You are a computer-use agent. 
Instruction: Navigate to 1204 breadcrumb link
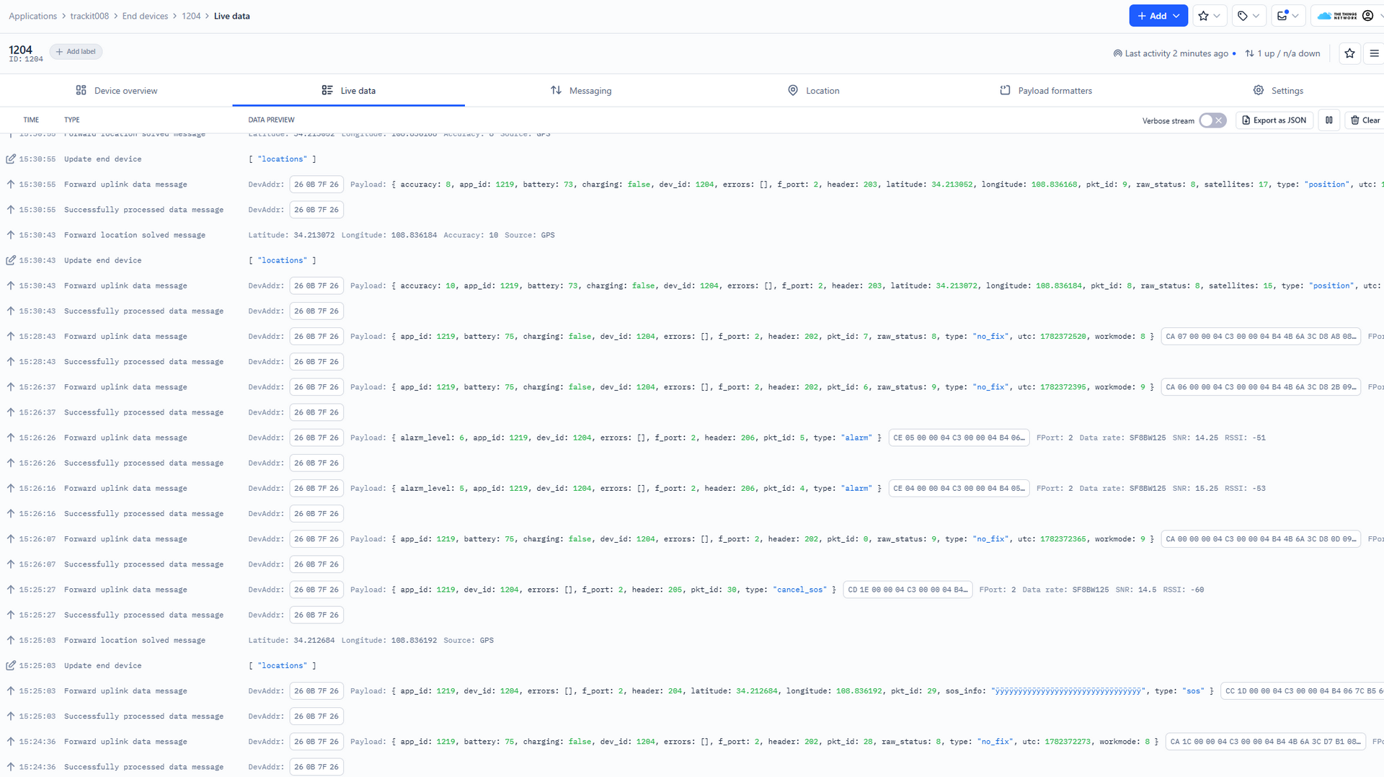point(191,16)
